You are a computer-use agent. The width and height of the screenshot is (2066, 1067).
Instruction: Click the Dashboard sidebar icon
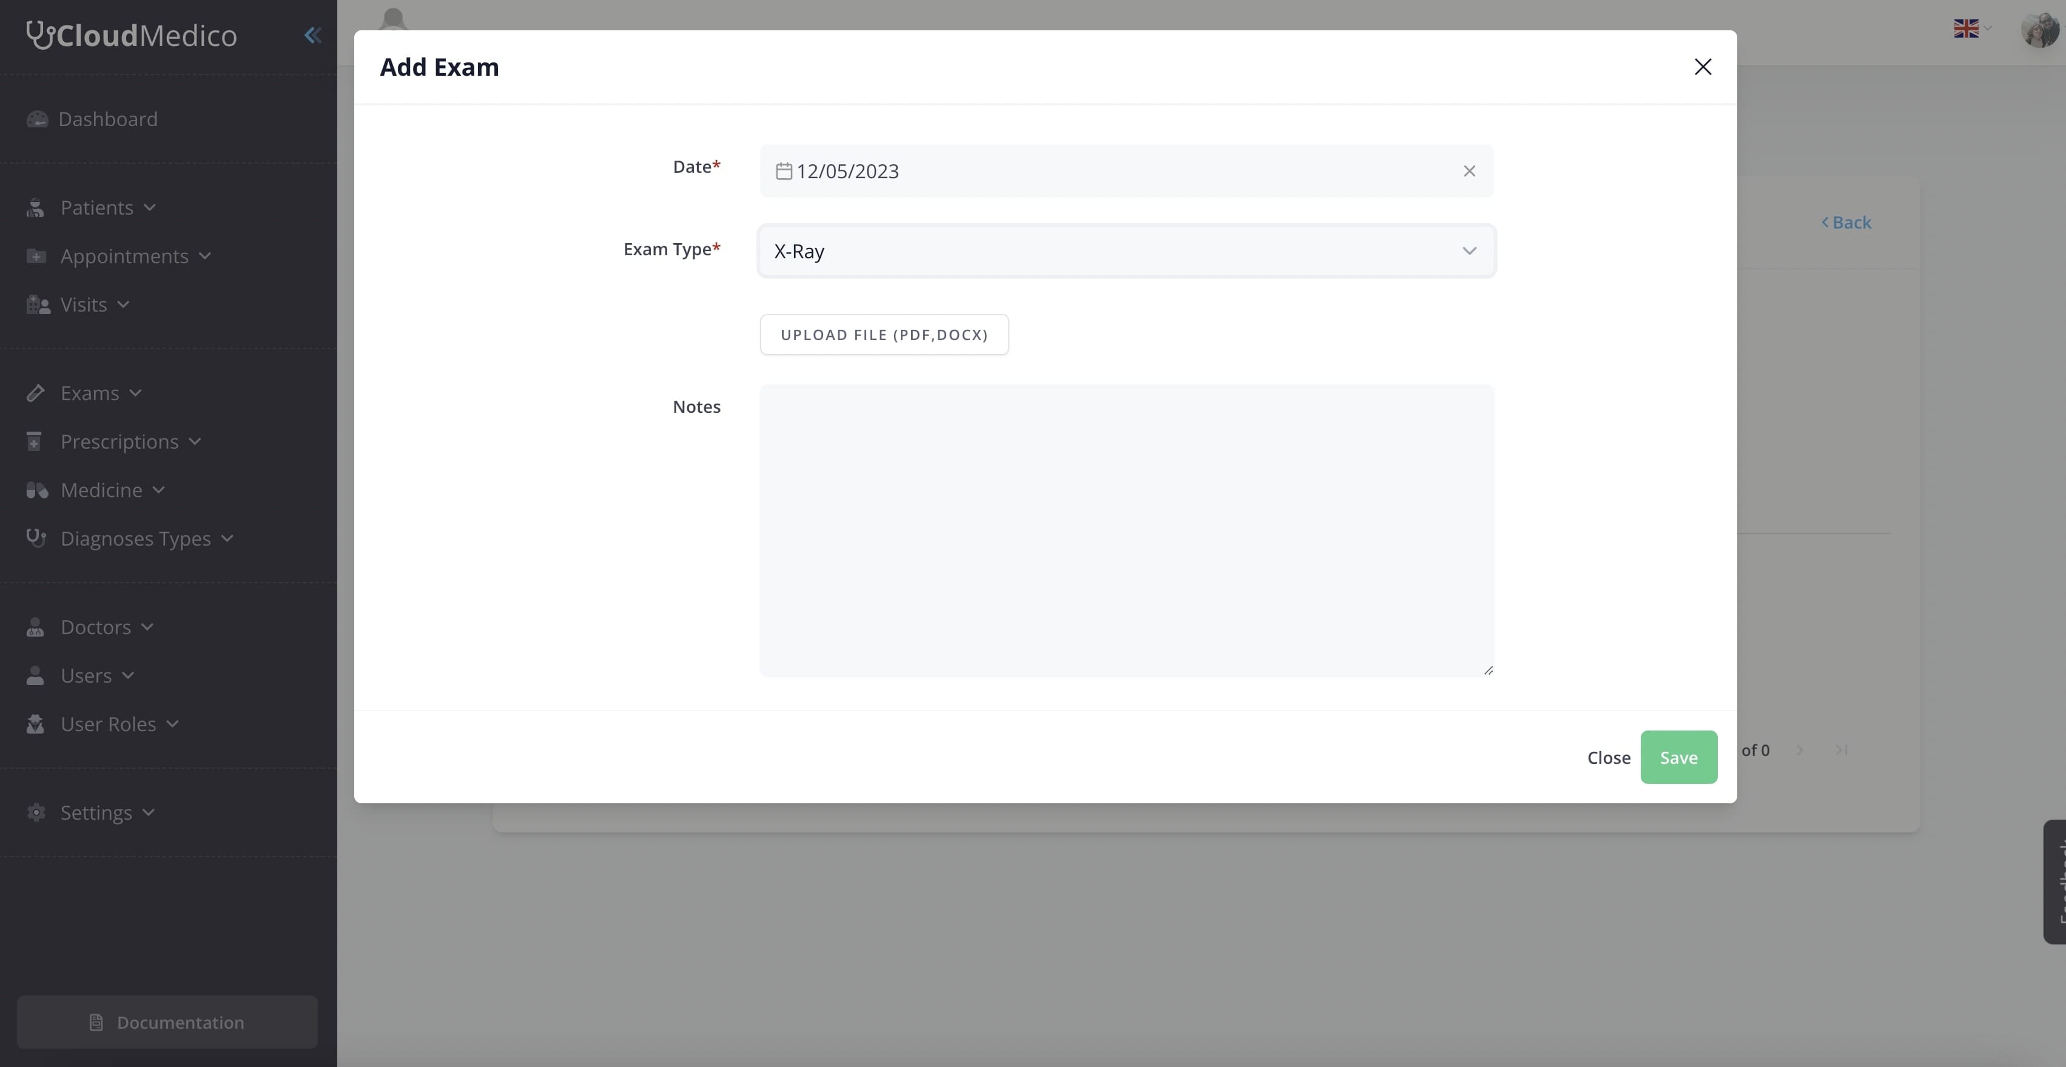click(x=37, y=119)
